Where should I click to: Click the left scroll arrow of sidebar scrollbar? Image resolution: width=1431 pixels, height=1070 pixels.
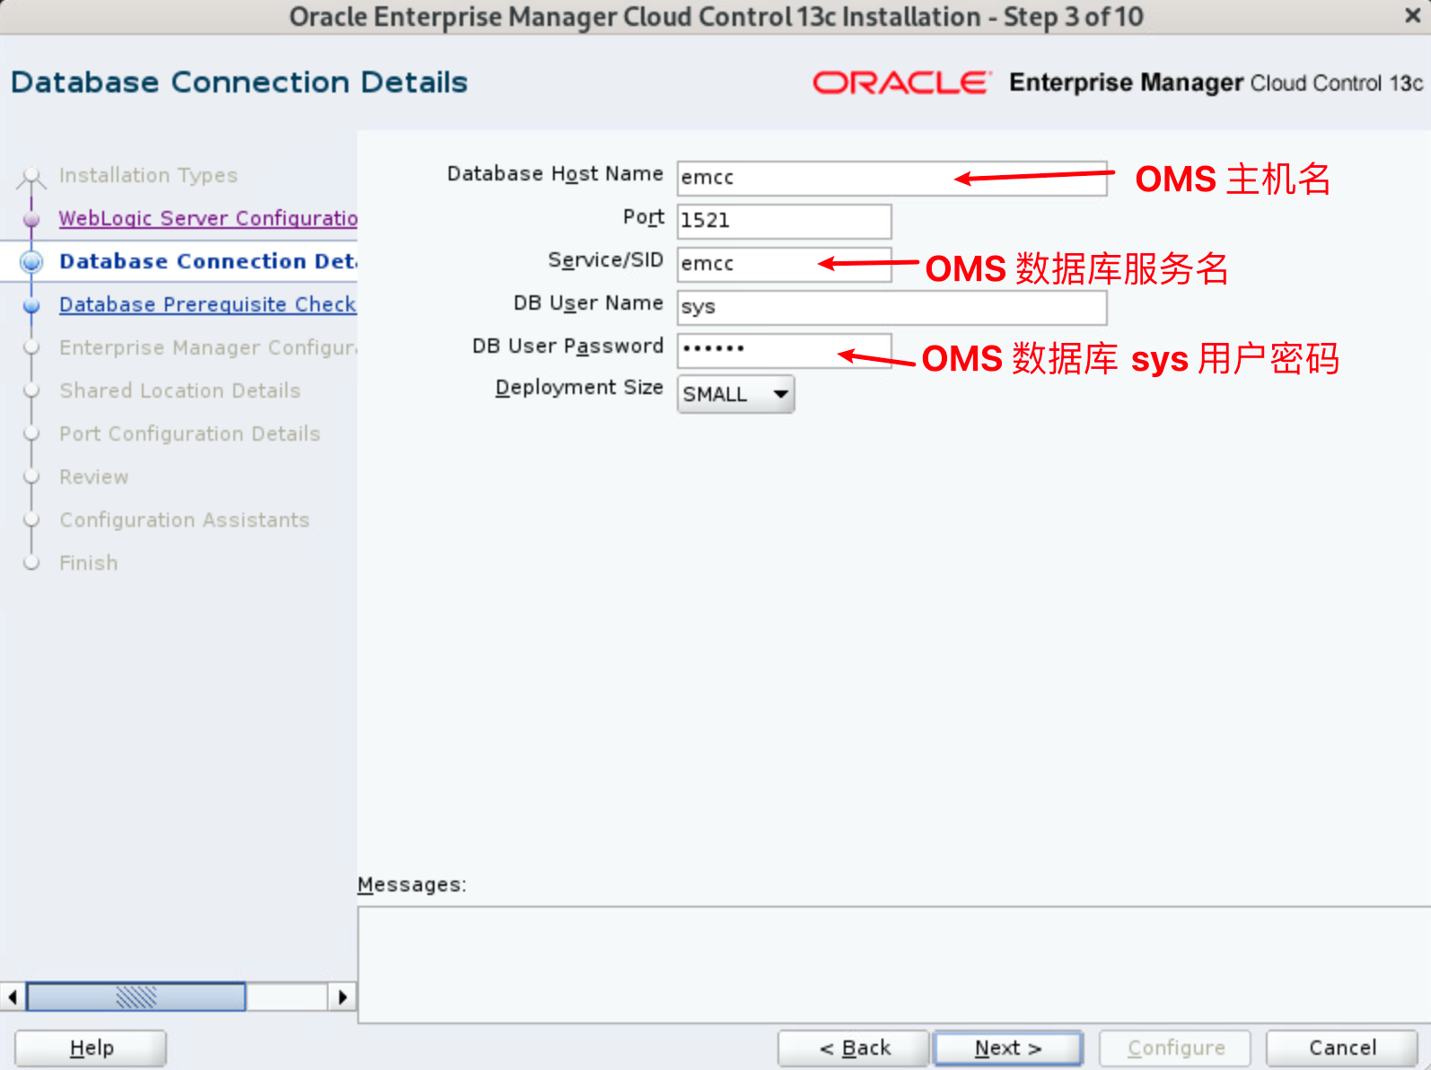pos(13,996)
